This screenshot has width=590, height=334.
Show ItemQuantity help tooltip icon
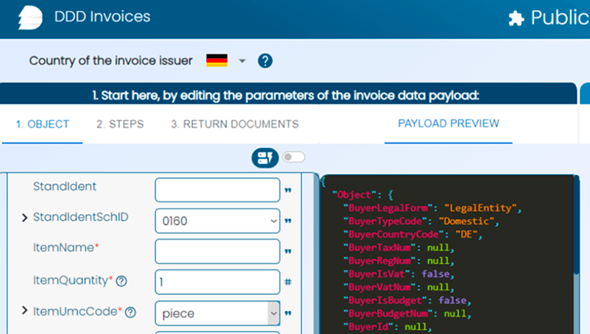[122, 281]
